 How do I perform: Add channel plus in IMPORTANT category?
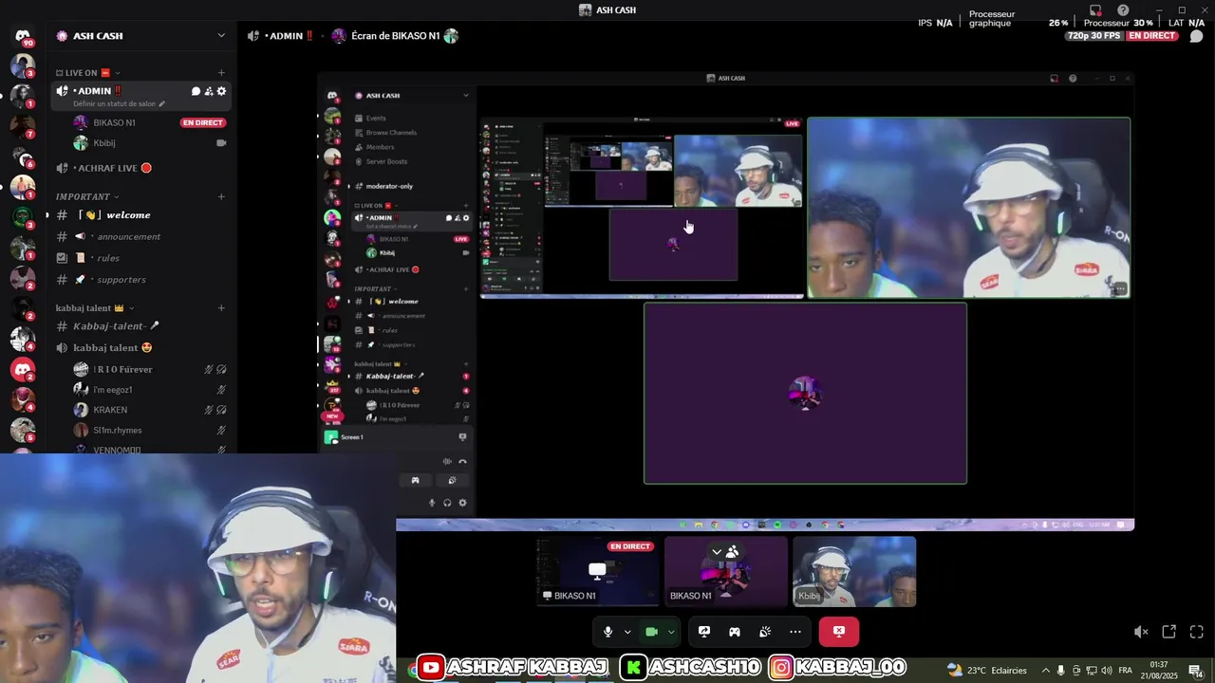point(221,196)
